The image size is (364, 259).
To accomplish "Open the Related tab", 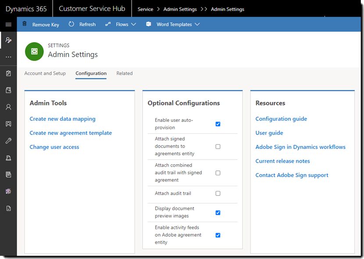I will point(125,73).
